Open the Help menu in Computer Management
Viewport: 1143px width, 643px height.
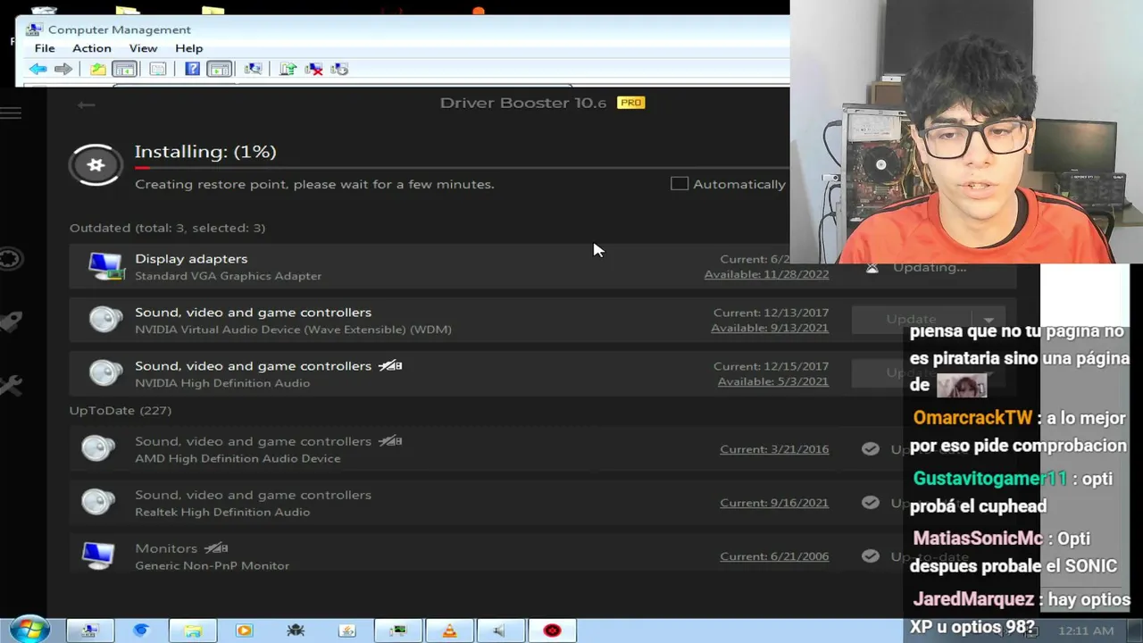pos(189,48)
